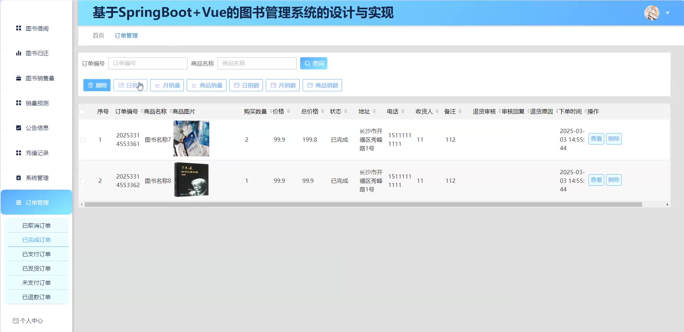
Task: Sort by 下单时间 using its sort arrows
Action: pyautogui.click(x=585, y=111)
